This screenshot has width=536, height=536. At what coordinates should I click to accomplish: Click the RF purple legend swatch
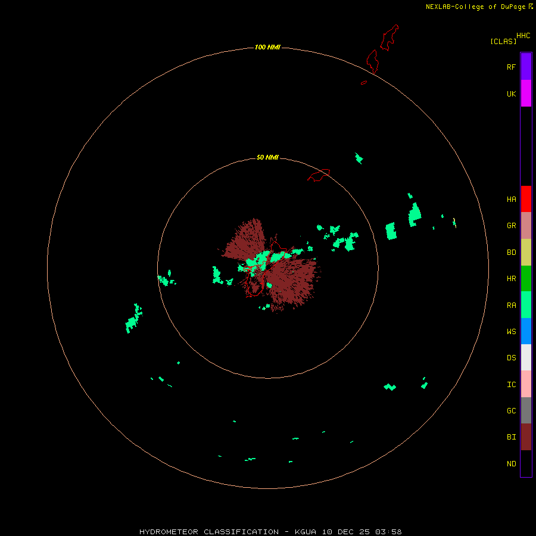pyautogui.click(x=526, y=66)
